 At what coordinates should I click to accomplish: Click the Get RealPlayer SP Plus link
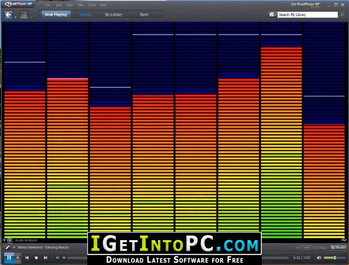[x=305, y=5]
